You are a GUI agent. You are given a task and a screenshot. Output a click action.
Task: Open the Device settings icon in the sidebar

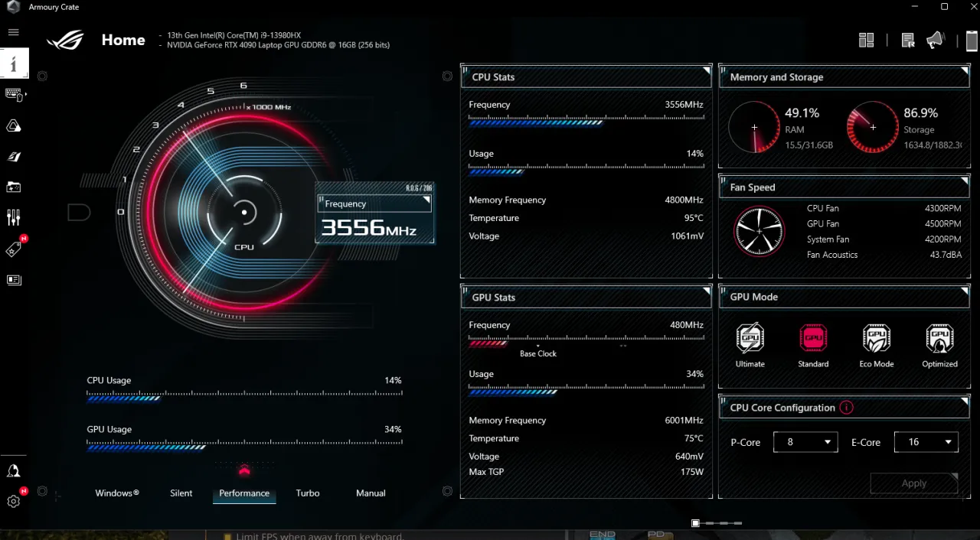pyautogui.click(x=14, y=95)
